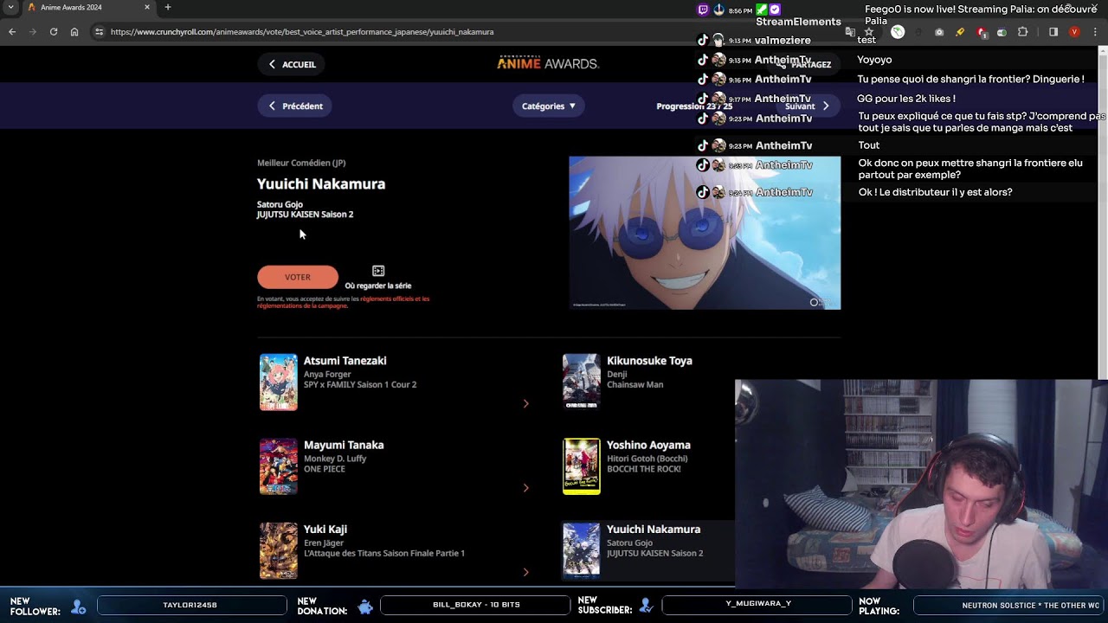The height and width of the screenshot is (623, 1108).
Task: Click the Twitch icon in stream overlay
Action: click(x=703, y=10)
